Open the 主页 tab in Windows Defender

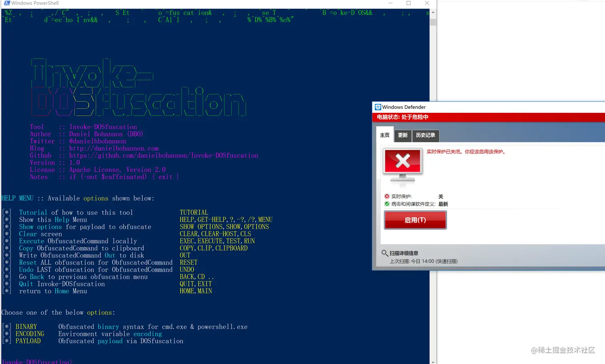click(x=385, y=135)
